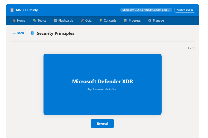Click the Quiz pencil icon

point(82,21)
